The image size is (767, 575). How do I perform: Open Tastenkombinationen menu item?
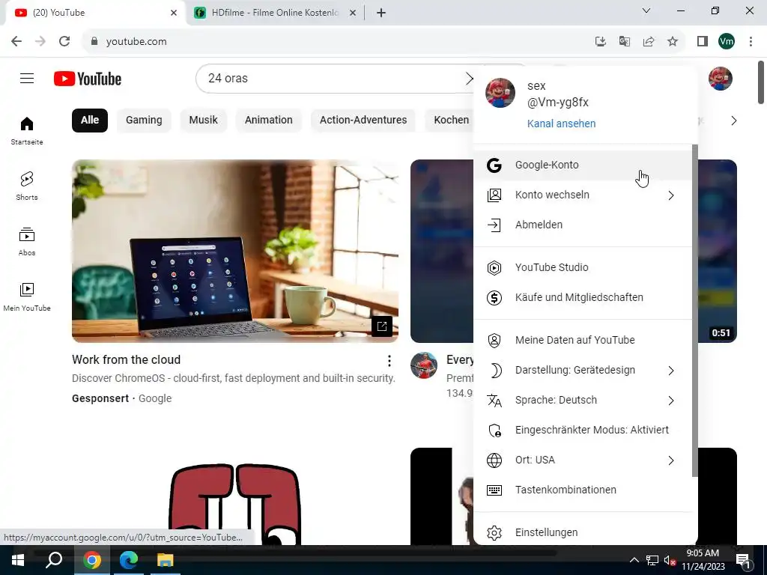click(582, 490)
